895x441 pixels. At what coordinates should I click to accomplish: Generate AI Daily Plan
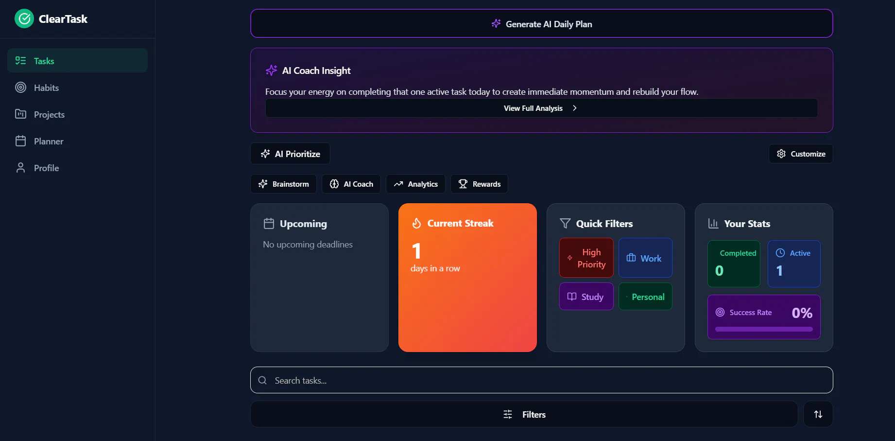[x=541, y=23]
